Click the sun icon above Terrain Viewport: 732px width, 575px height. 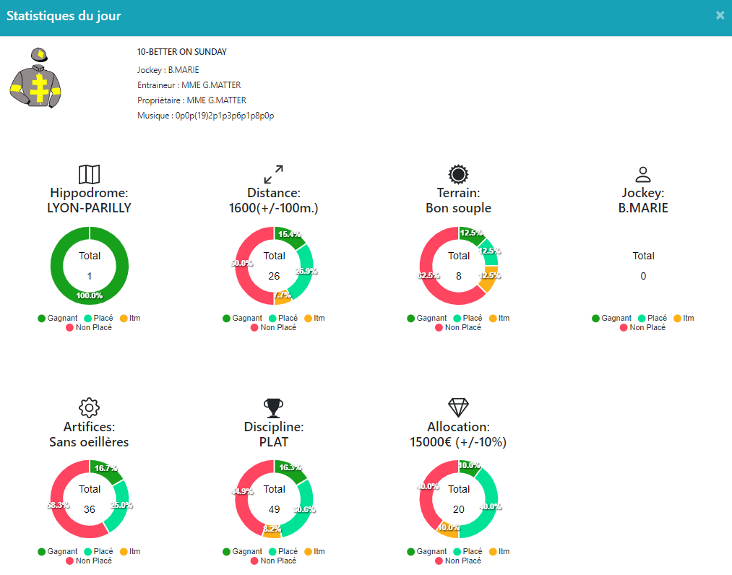[458, 174]
